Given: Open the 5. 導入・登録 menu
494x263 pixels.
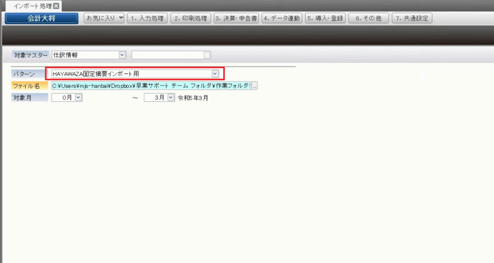Looking at the screenshot, I should 325,18.
